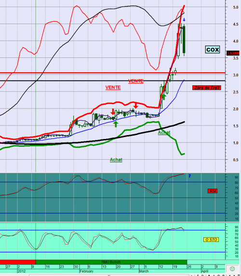Select the earlier red sell arrow near February 20
241x276 pixels.
click(x=113, y=111)
